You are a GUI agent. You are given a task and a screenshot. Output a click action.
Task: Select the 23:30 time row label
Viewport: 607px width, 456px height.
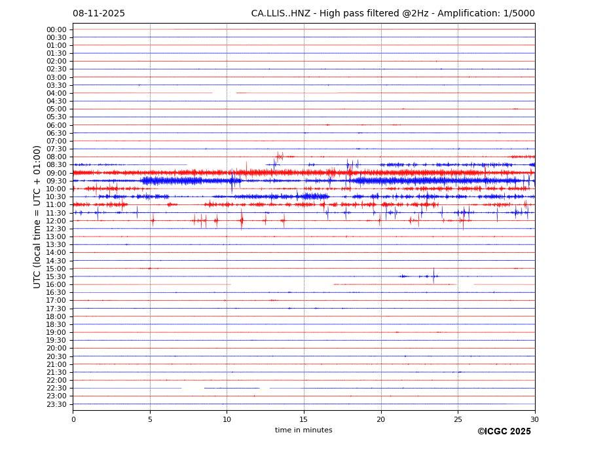56,404
